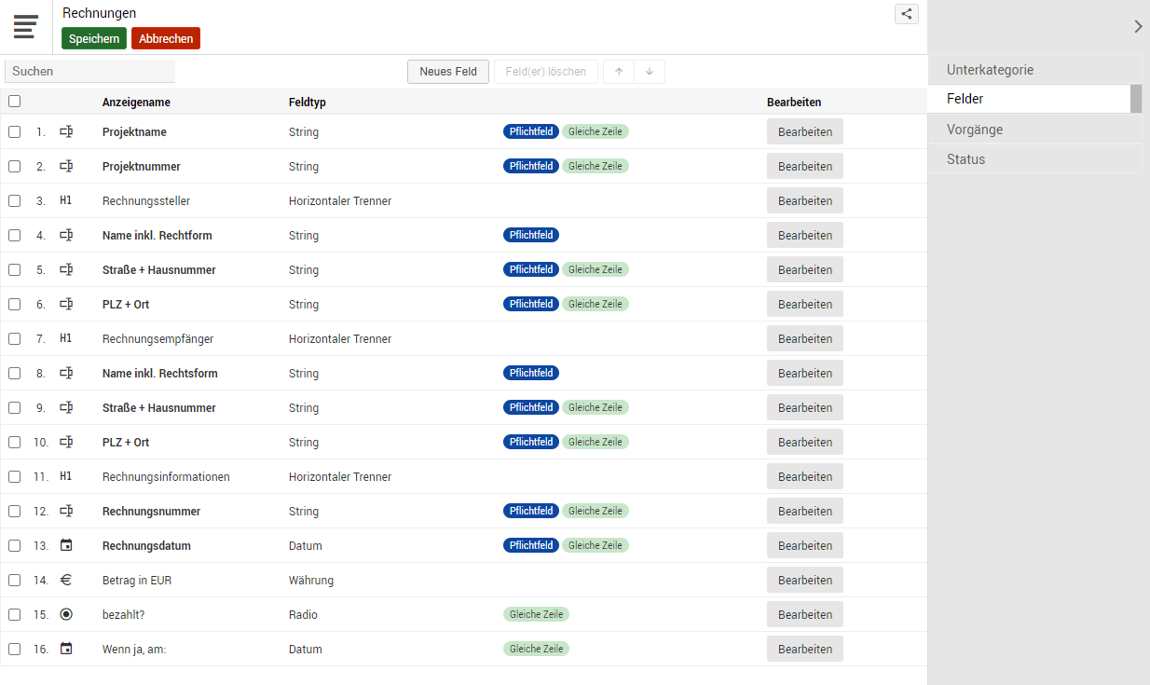Click the share icon button

pos(907,14)
